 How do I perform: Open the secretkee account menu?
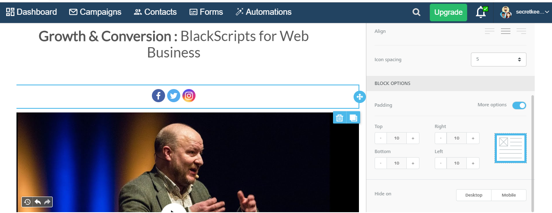(x=524, y=12)
